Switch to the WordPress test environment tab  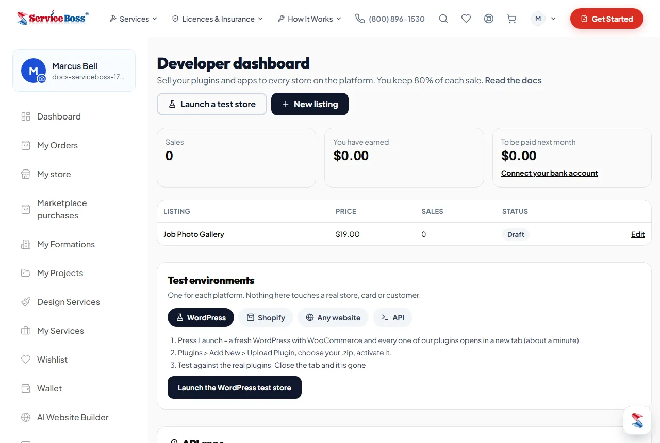tap(201, 317)
